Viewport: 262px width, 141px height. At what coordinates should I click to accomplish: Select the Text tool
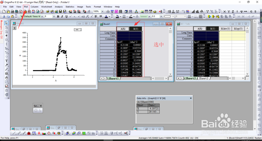click(x=6, y=61)
